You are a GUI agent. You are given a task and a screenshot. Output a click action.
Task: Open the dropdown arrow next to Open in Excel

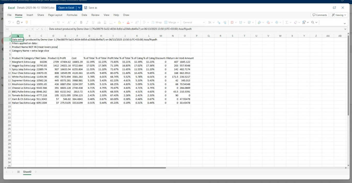click(x=79, y=8)
